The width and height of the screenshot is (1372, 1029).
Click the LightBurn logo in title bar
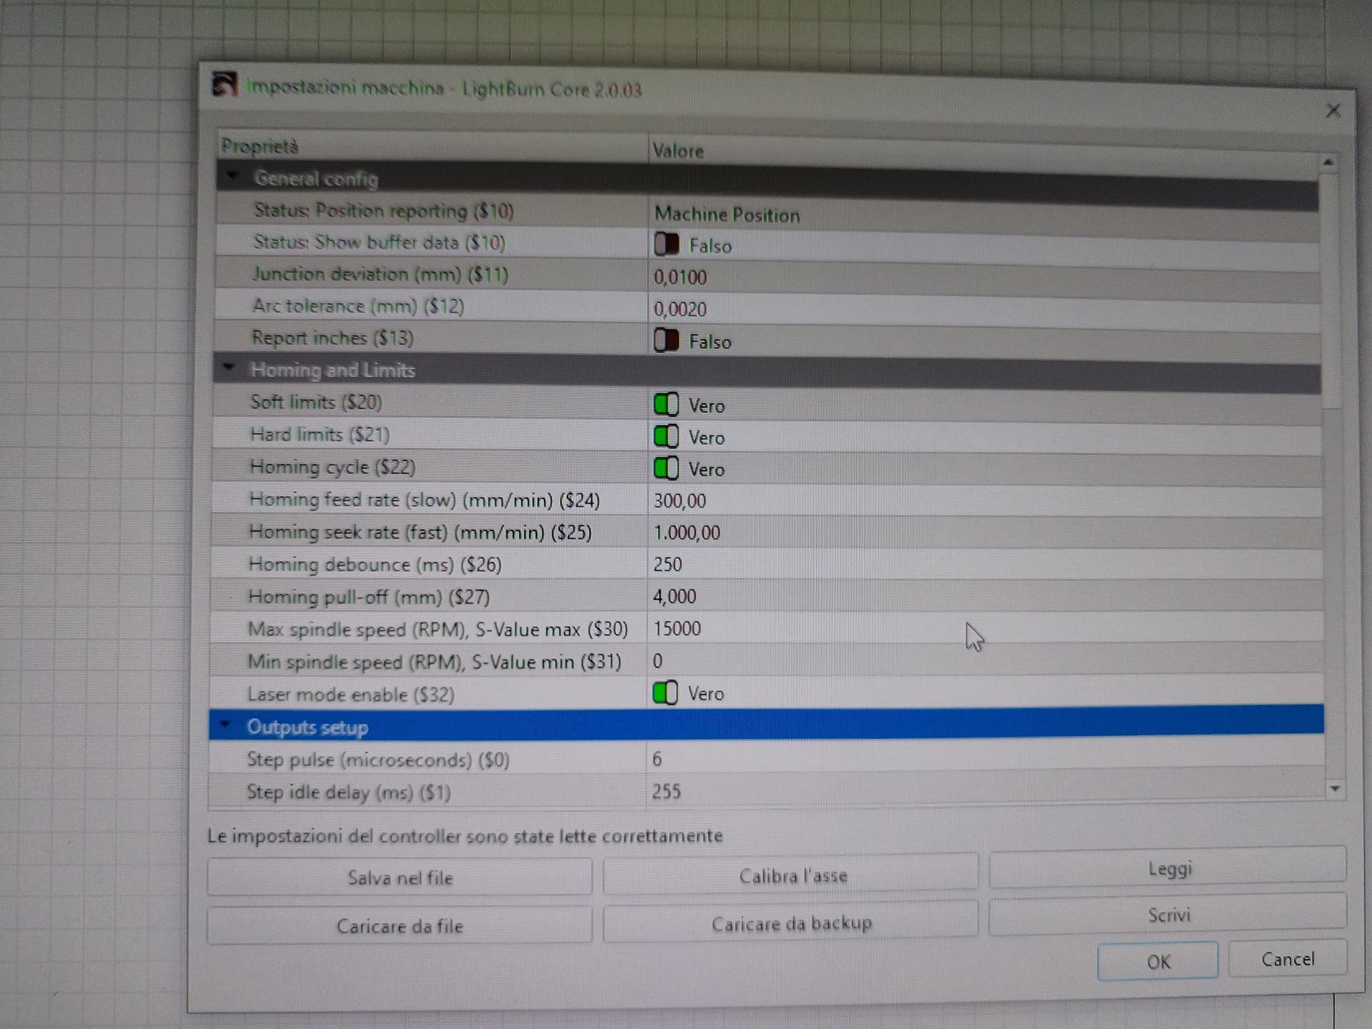click(x=224, y=85)
